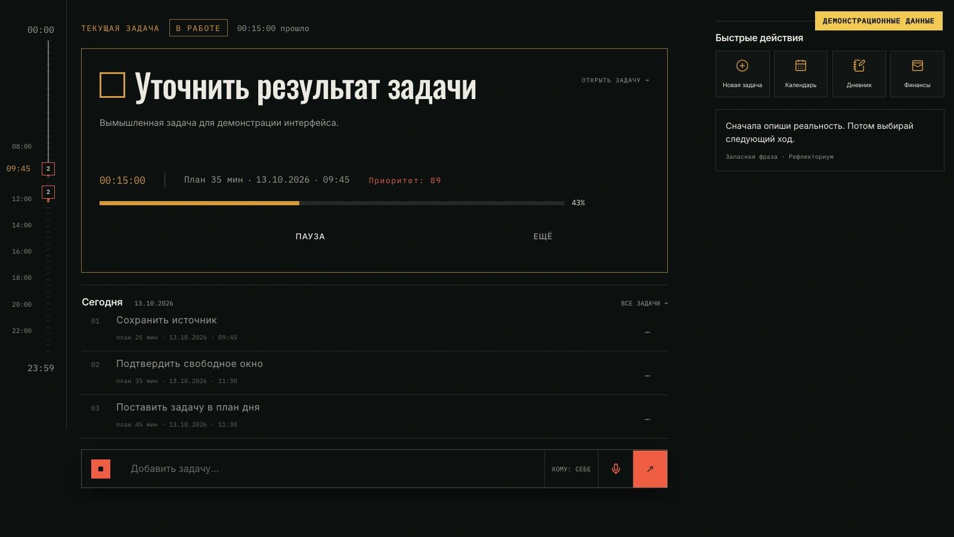
Task: Click the microphone voice input icon
Action: coord(616,469)
